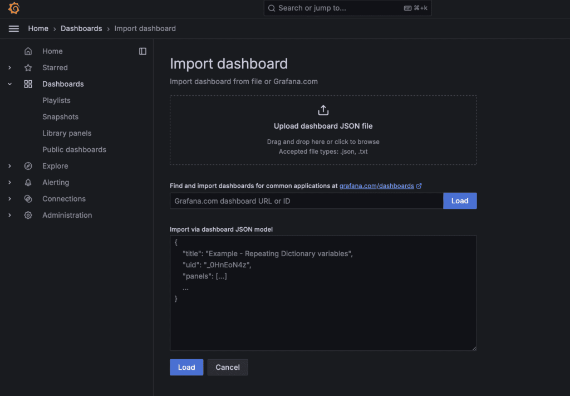Click the Explore compass icon
This screenshot has width=570, height=396.
click(28, 166)
